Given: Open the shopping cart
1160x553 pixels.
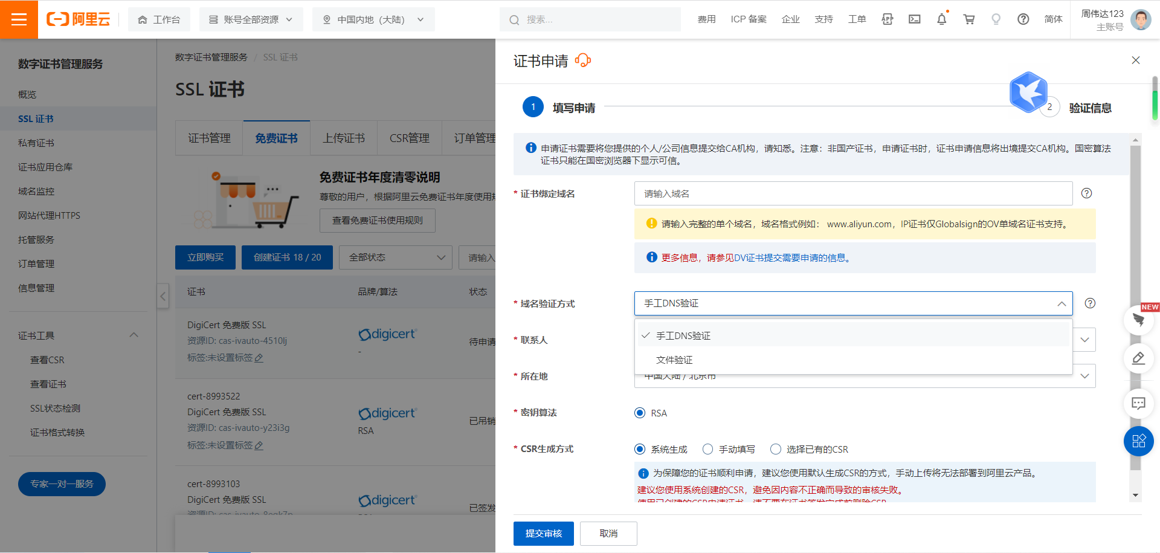Looking at the screenshot, I should tap(969, 19).
